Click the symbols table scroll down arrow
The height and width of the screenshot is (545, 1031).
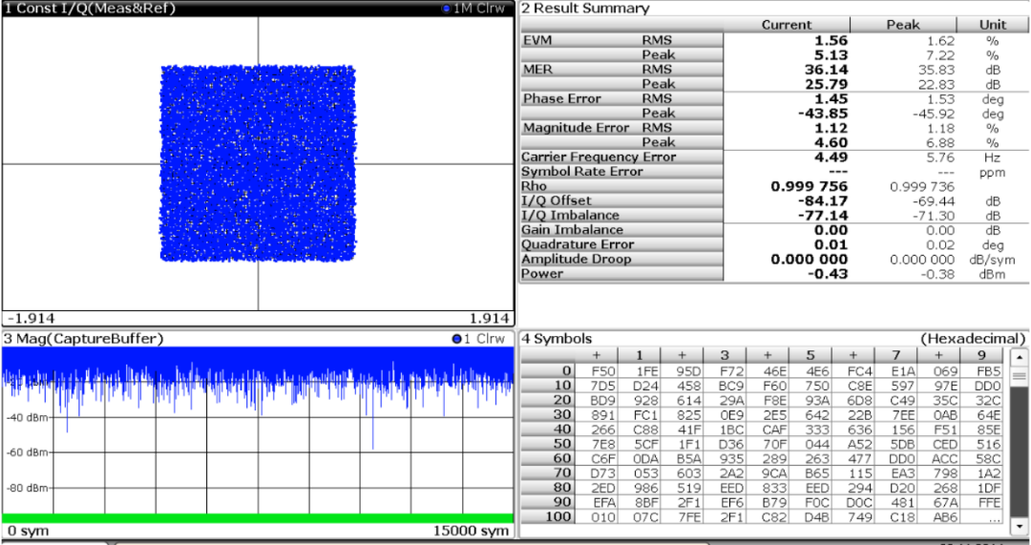[x=1019, y=526]
